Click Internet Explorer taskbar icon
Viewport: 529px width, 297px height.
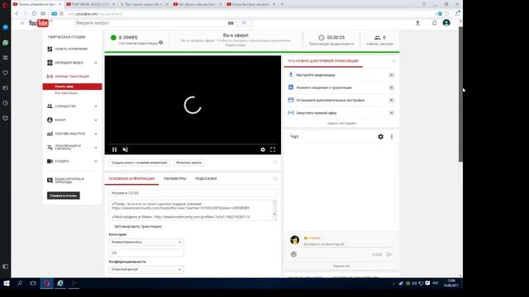60,283
